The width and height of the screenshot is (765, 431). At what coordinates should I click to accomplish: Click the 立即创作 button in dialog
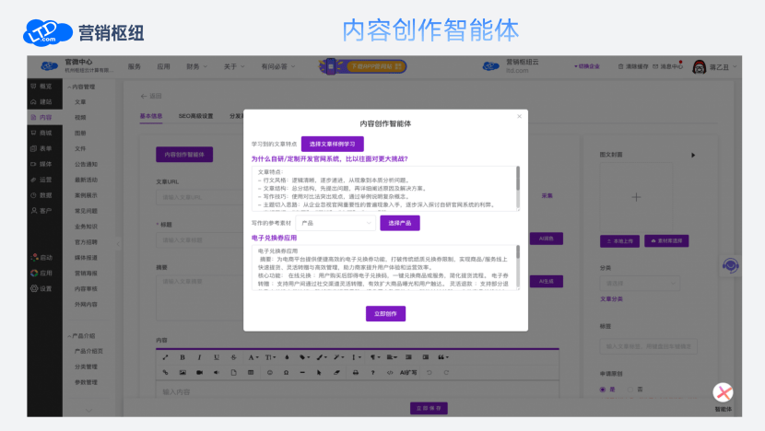385,314
